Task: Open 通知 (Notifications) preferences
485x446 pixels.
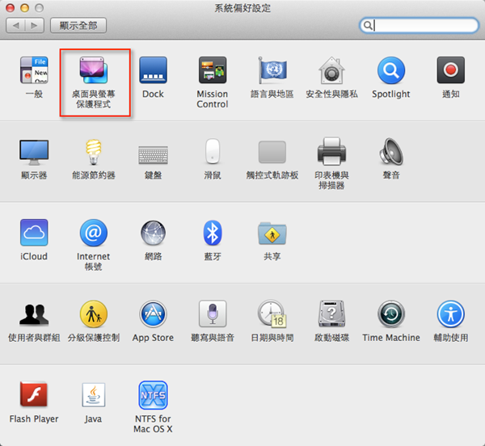Action: tap(451, 70)
